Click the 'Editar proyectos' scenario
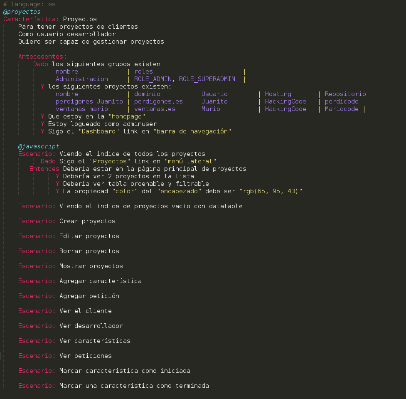406x399 pixels. (x=89, y=236)
